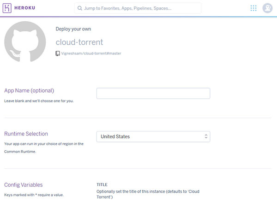Click the App Name (optional) heading
The width and height of the screenshot is (277, 201).
[29, 90]
